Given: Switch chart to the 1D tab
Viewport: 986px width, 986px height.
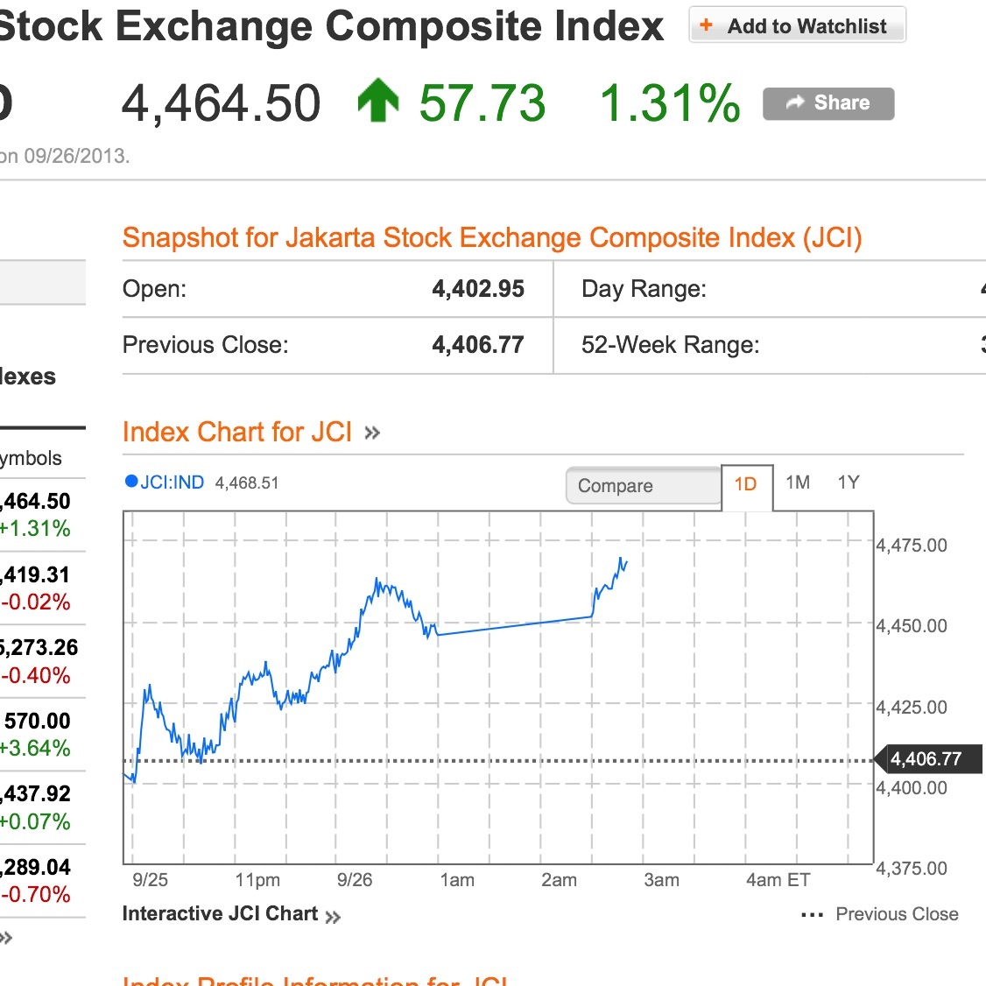Looking at the screenshot, I should [x=745, y=484].
